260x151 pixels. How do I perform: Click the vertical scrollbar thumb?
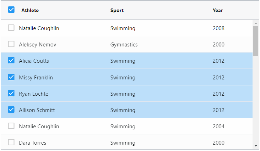[256, 41]
